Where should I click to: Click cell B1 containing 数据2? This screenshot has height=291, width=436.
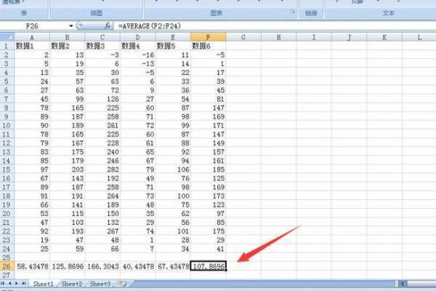[x=68, y=46]
